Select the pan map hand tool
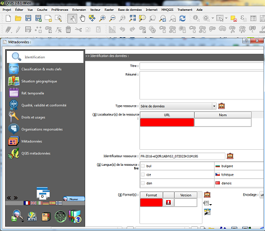Viewport: 265px width, 231px height. pos(82,18)
